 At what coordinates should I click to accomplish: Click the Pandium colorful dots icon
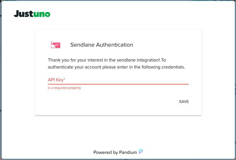point(141,151)
